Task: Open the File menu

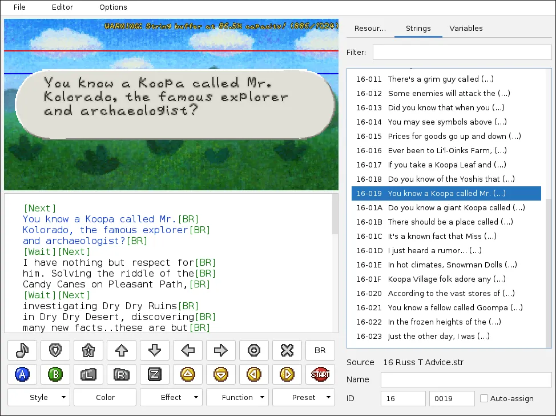Action: [x=19, y=7]
